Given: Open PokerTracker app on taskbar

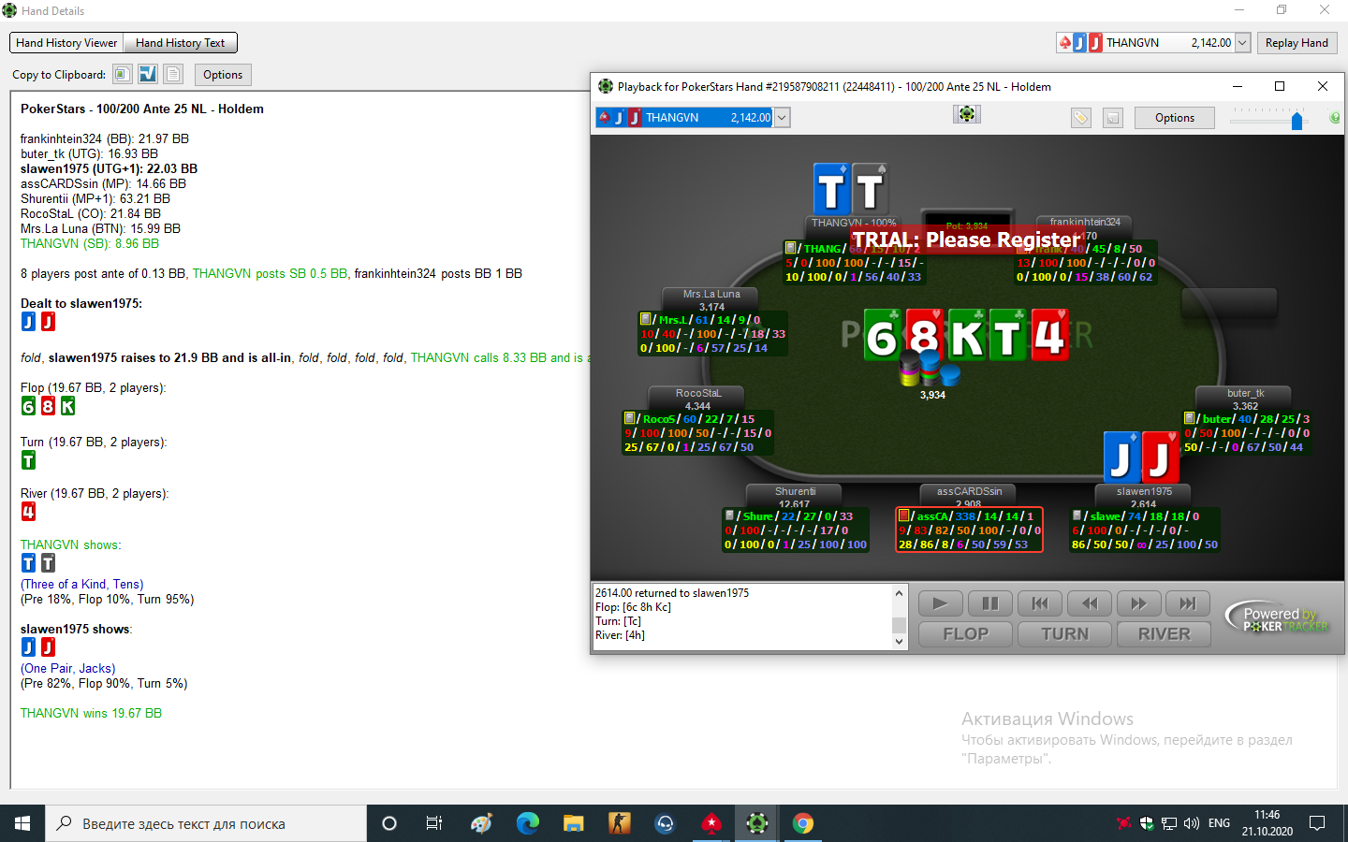Looking at the screenshot, I should tap(757, 823).
